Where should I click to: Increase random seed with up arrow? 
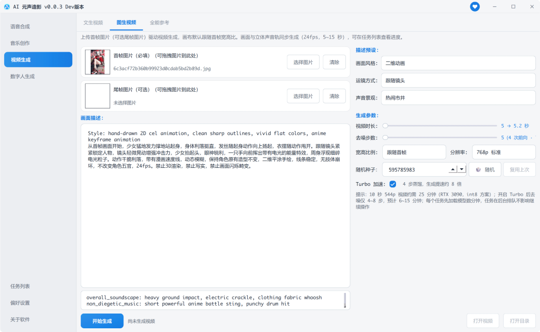pos(453,169)
